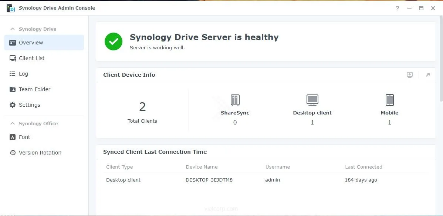Click the Overview sidebar icon
443x216 pixels.
coord(13,43)
